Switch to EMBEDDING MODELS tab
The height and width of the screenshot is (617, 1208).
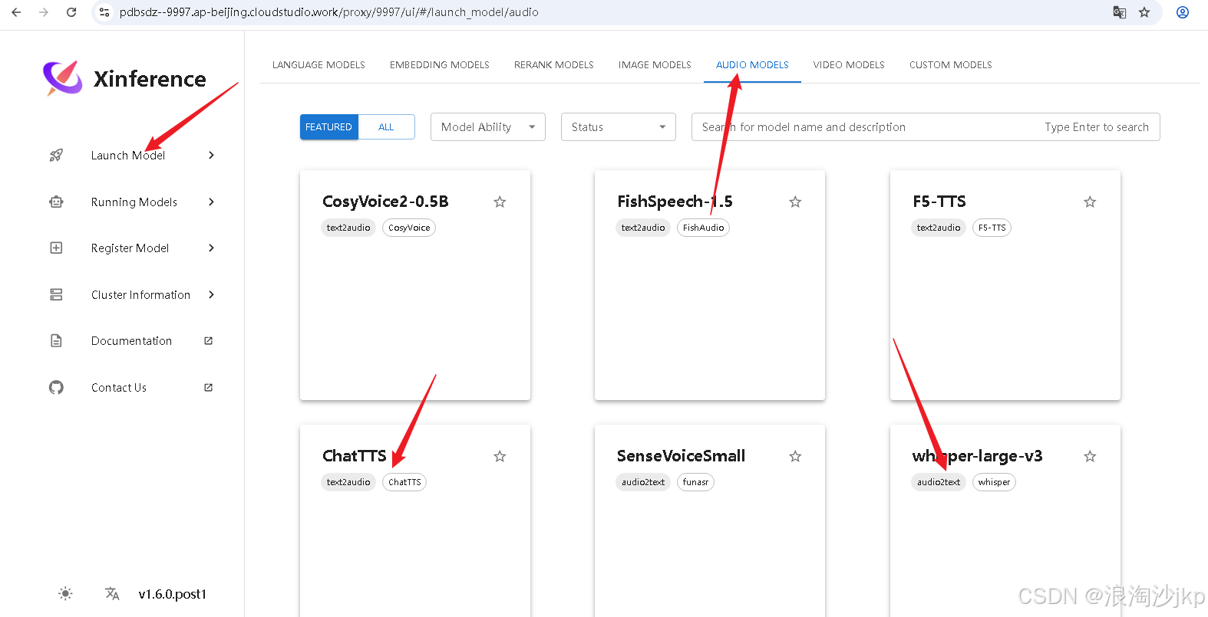click(440, 64)
